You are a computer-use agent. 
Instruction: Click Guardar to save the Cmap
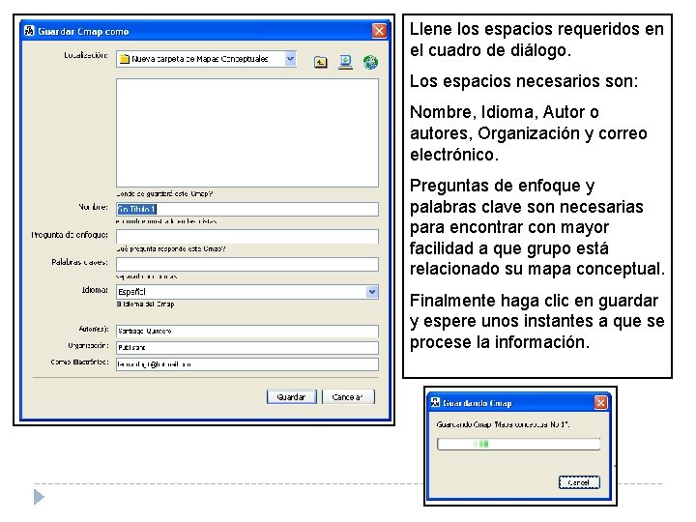291,396
